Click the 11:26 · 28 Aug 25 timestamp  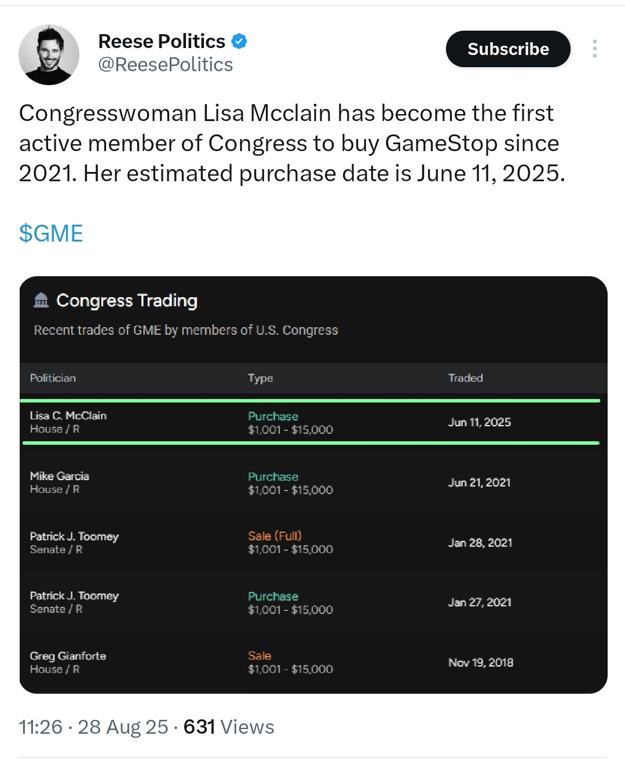(x=93, y=727)
